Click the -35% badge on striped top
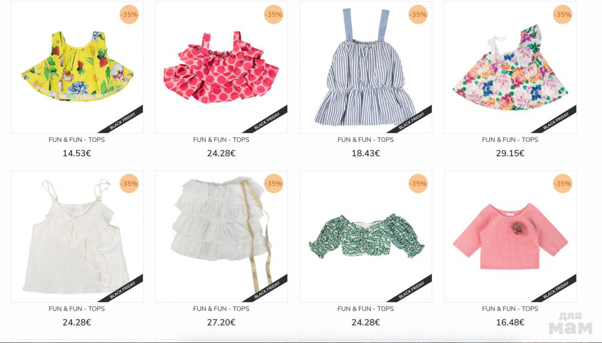Screen dimensions: 602x343 tap(418, 15)
